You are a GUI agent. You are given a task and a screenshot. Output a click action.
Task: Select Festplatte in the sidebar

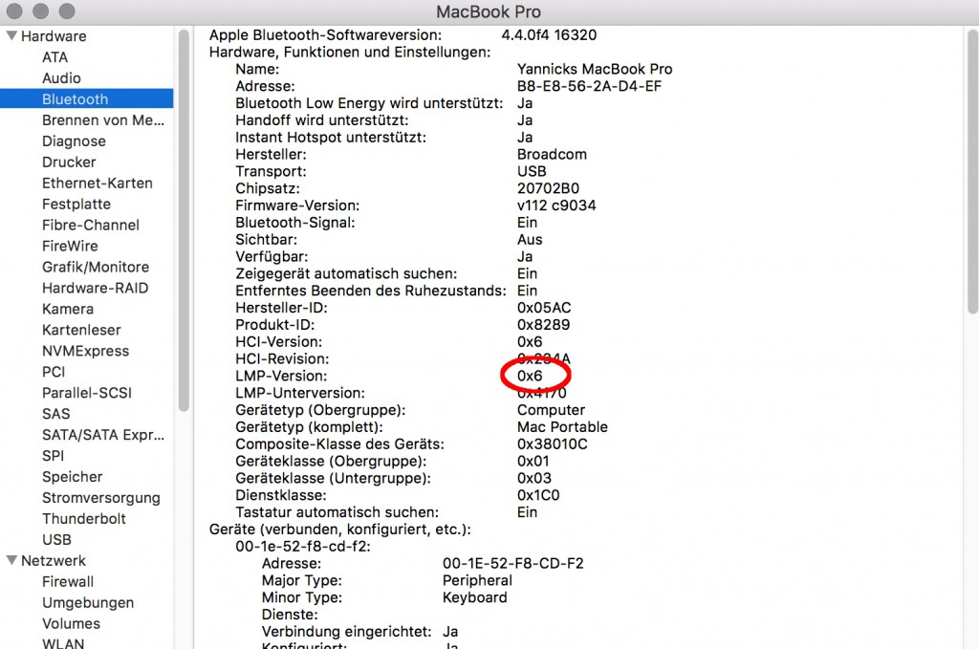76,204
